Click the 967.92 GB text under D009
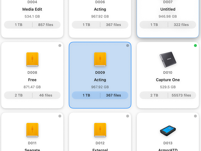This screenshot has width=201, height=151. point(100,87)
